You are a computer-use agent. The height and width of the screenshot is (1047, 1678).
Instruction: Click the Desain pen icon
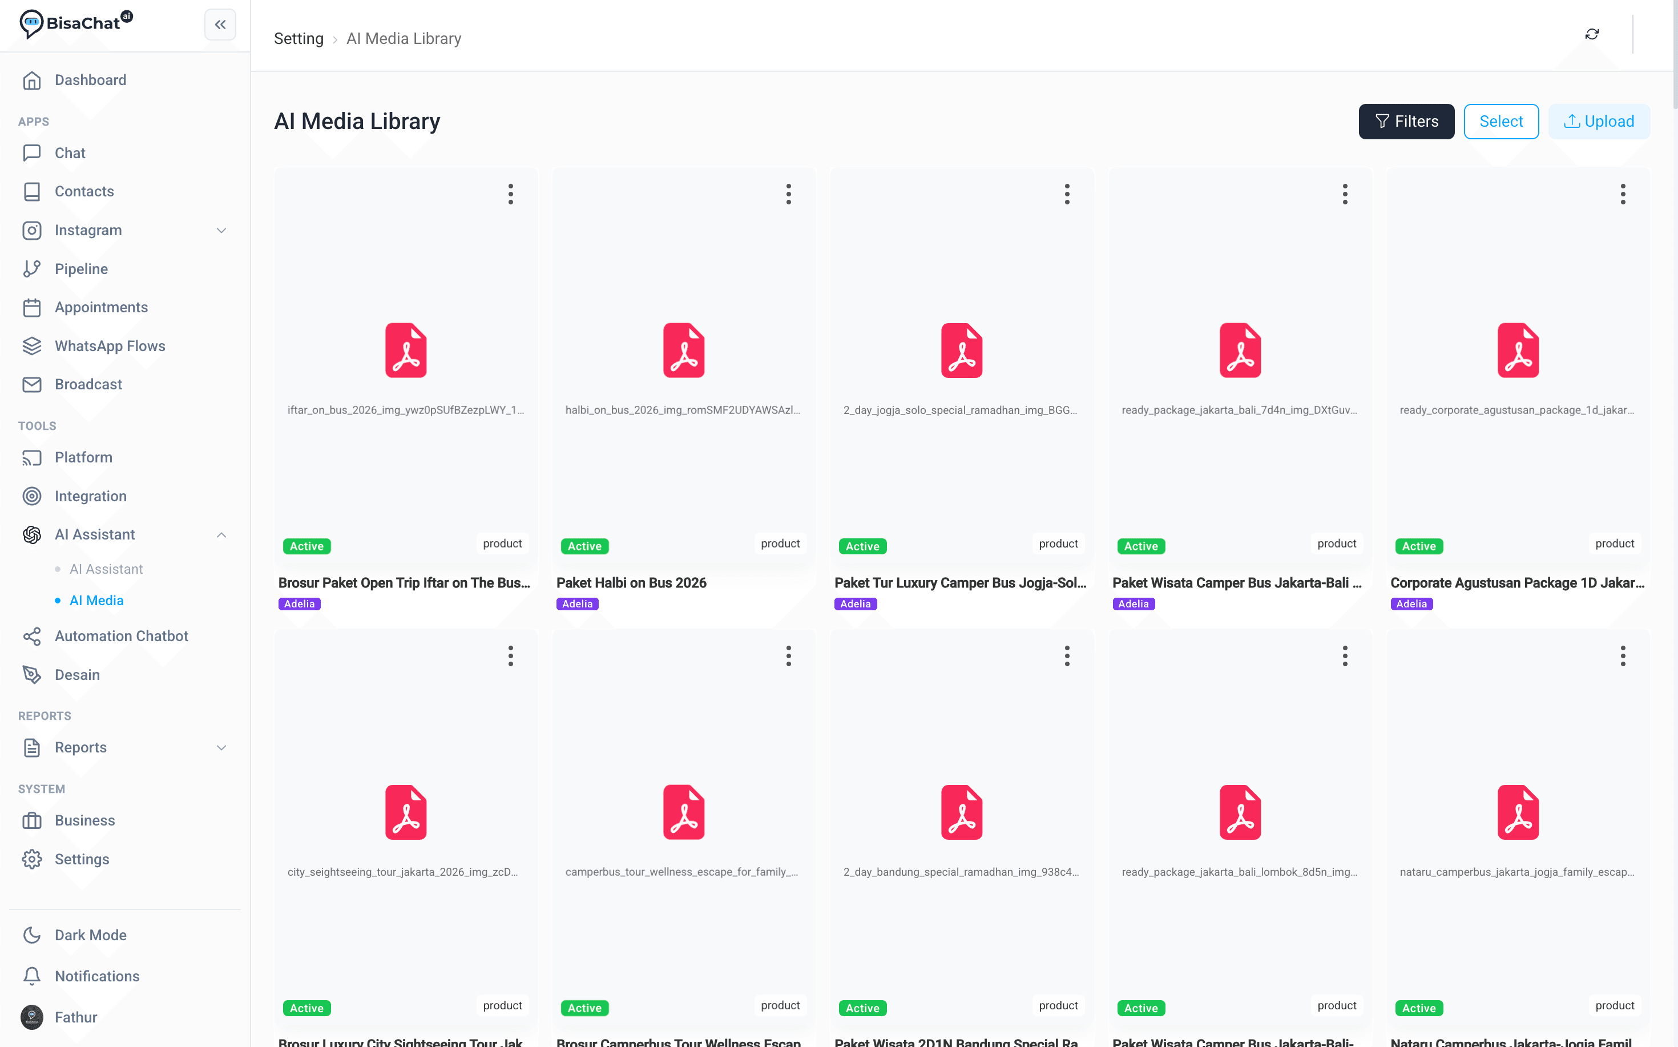point(32,674)
